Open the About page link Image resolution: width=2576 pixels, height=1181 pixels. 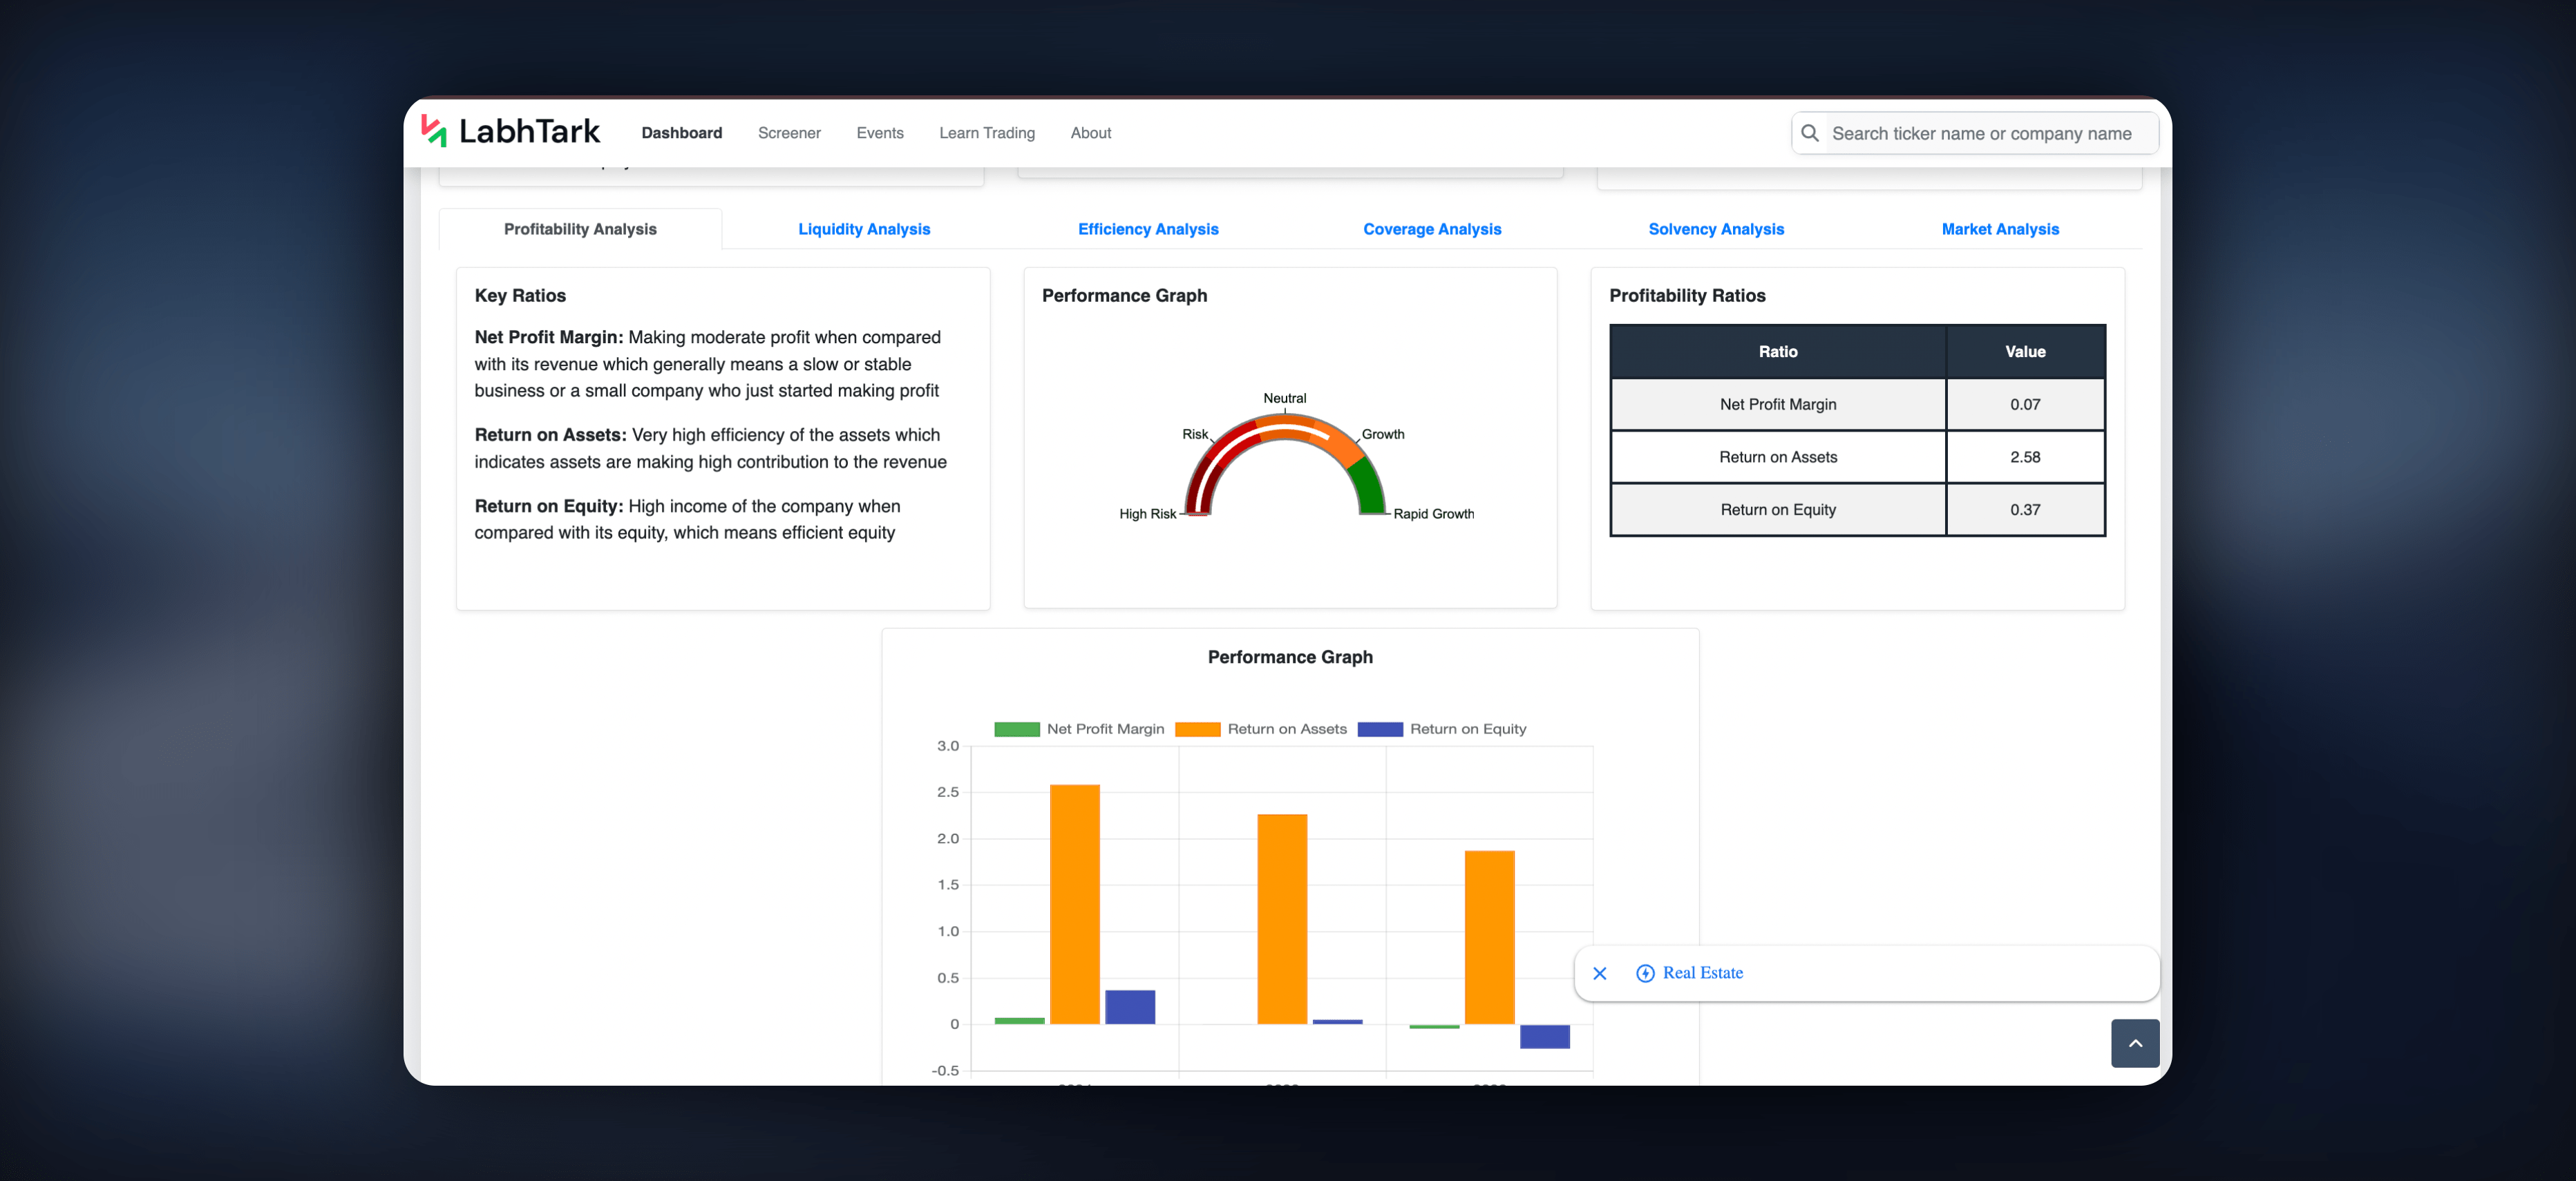tap(1091, 133)
